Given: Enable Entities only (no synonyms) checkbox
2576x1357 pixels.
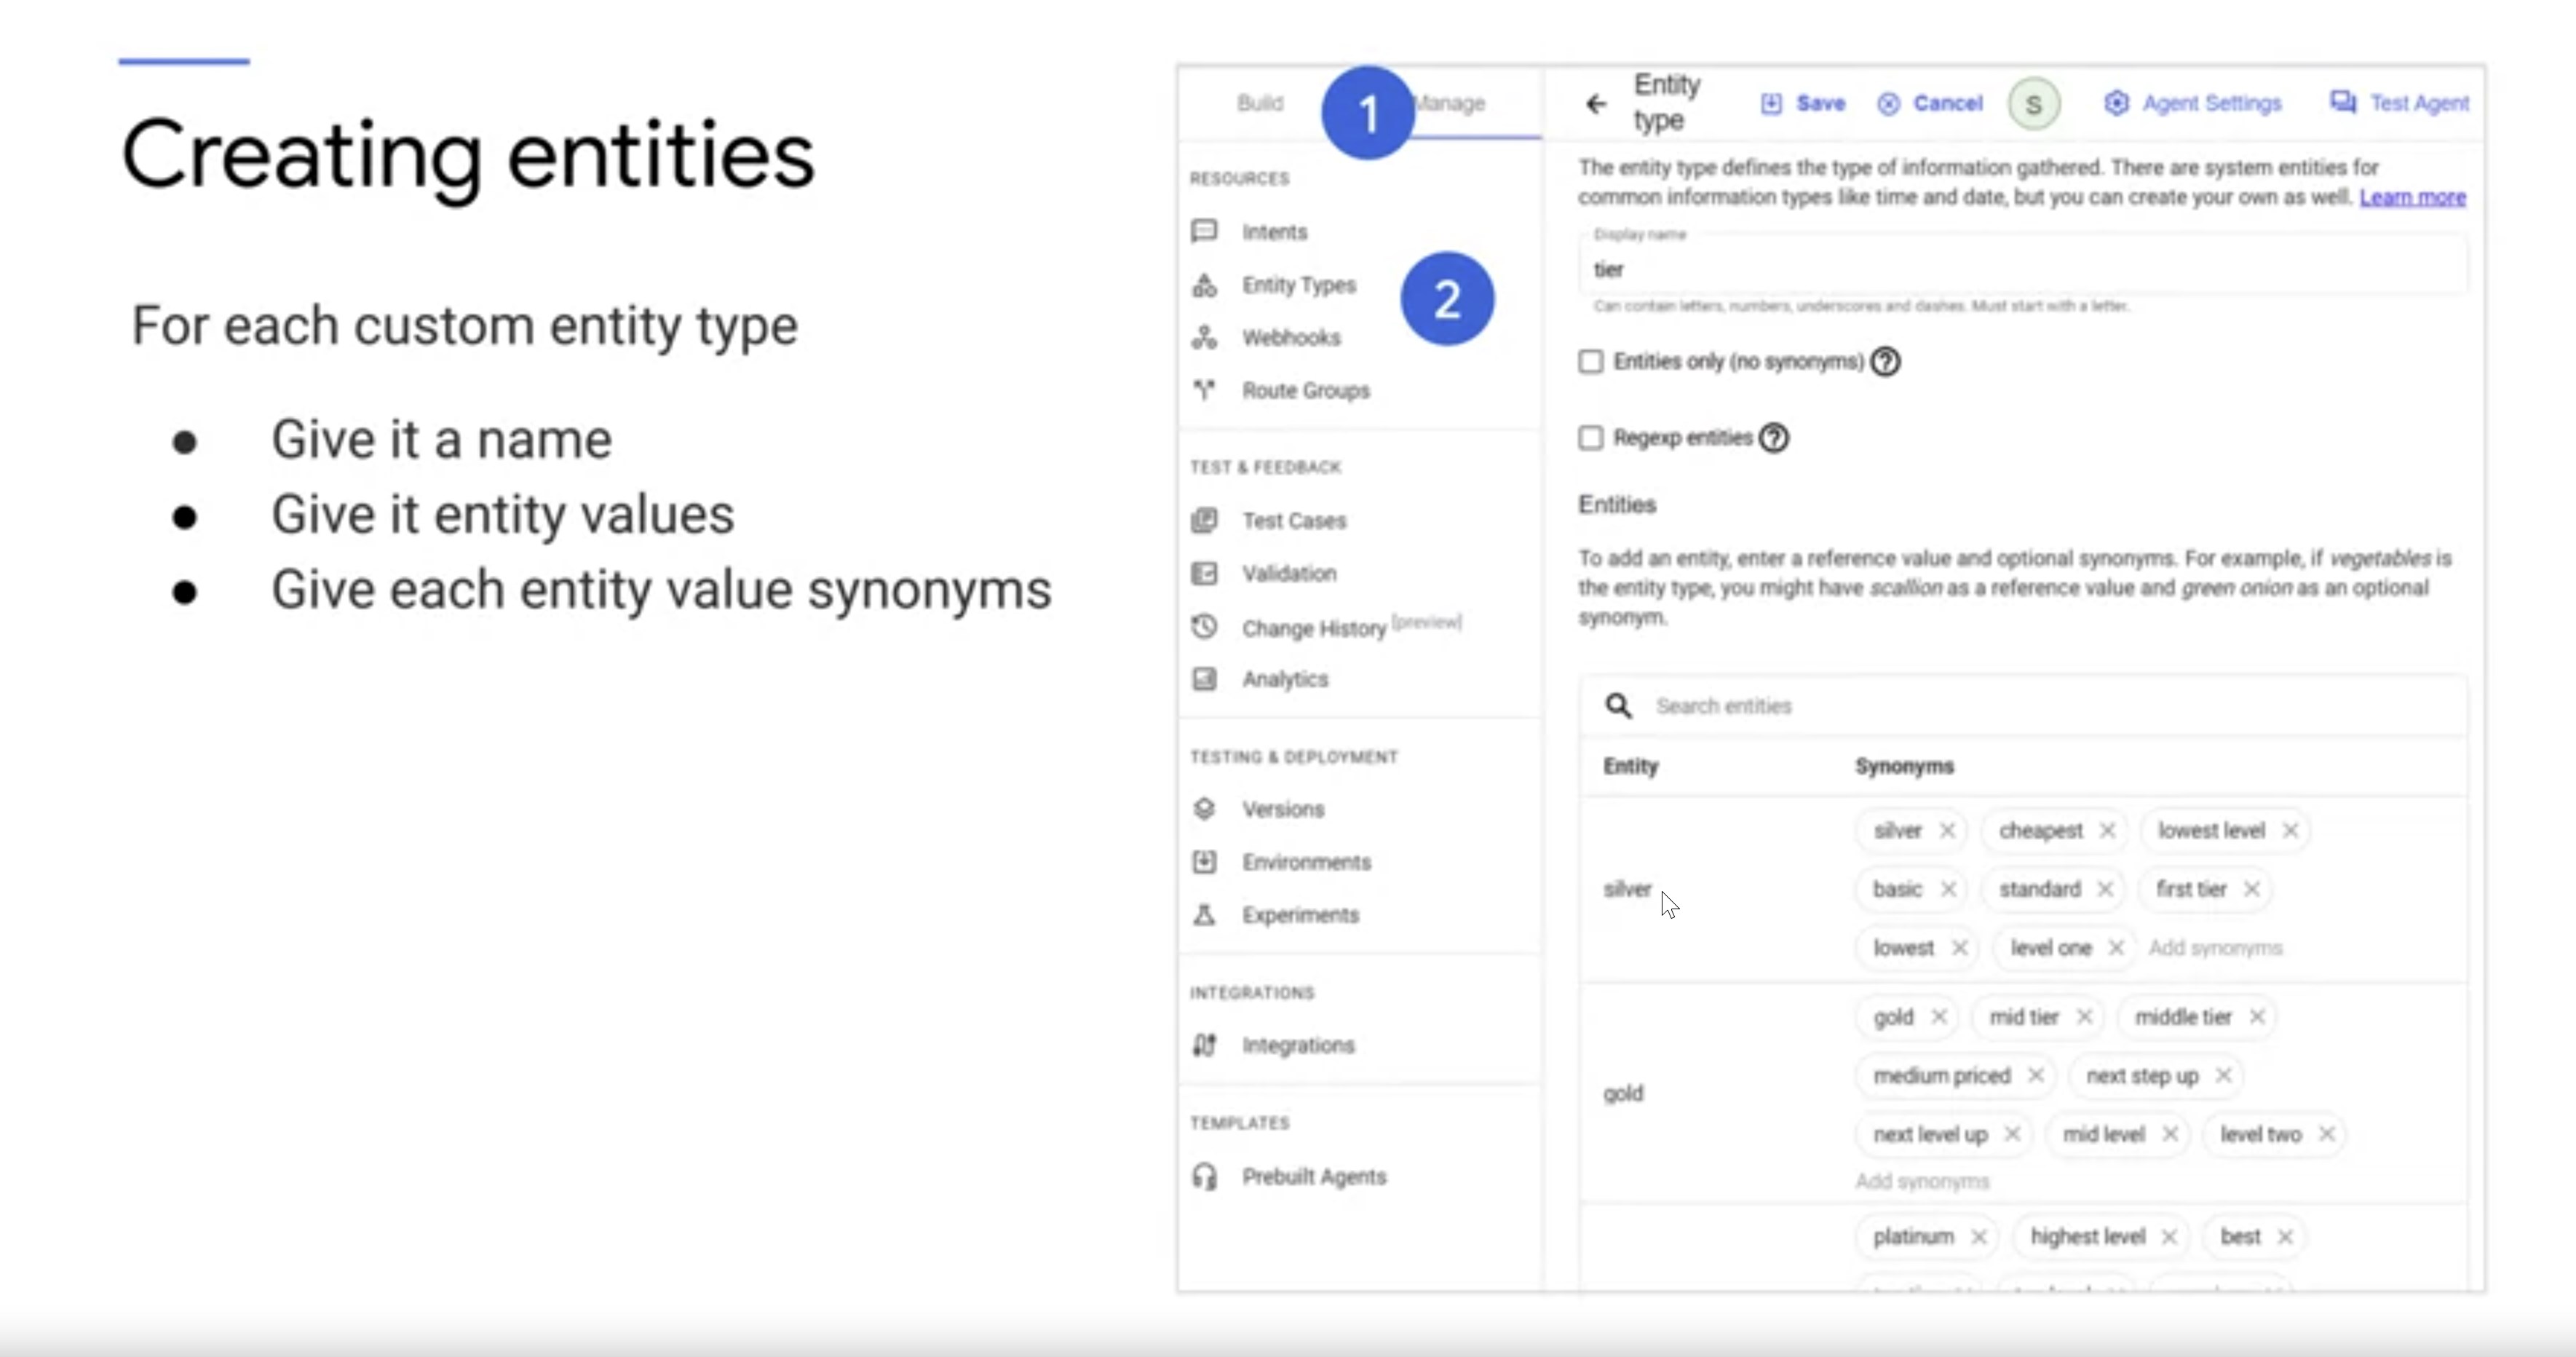Looking at the screenshot, I should click(1590, 361).
